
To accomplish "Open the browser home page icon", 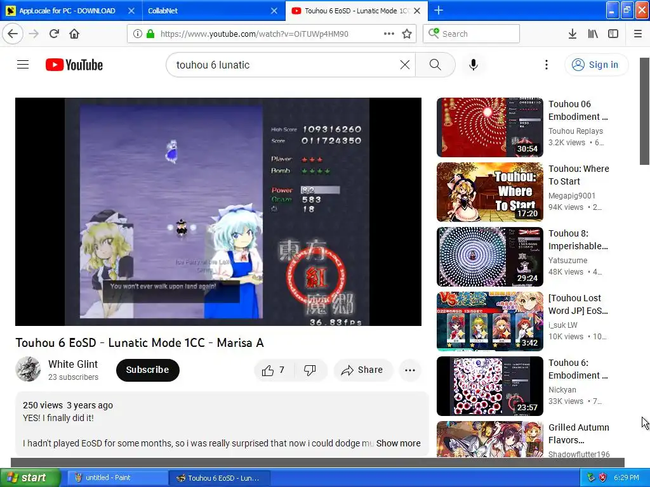I will [x=74, y=34].
